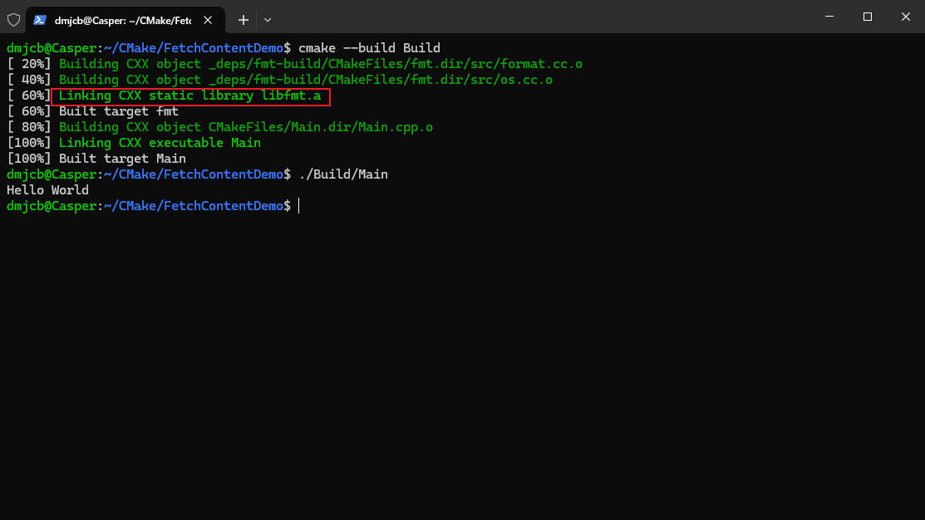Expand the new tab profile dropdown
925x520 pixels.
(268, 20)
